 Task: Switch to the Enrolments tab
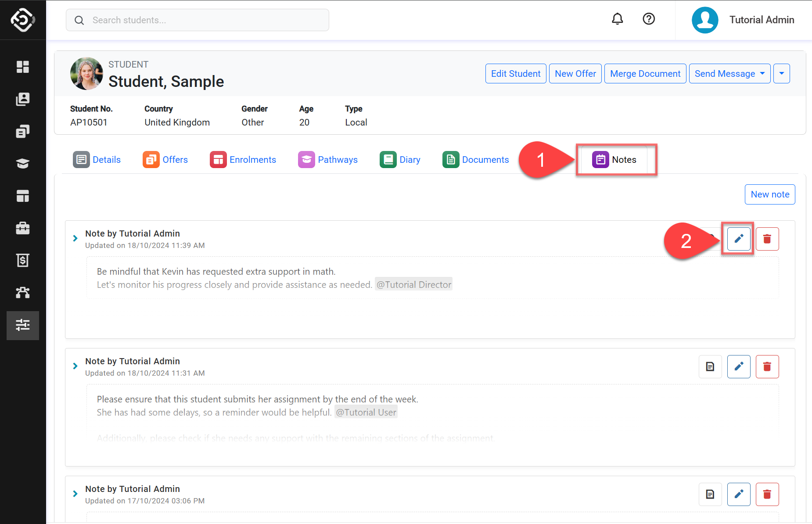[x=243, y=160]
